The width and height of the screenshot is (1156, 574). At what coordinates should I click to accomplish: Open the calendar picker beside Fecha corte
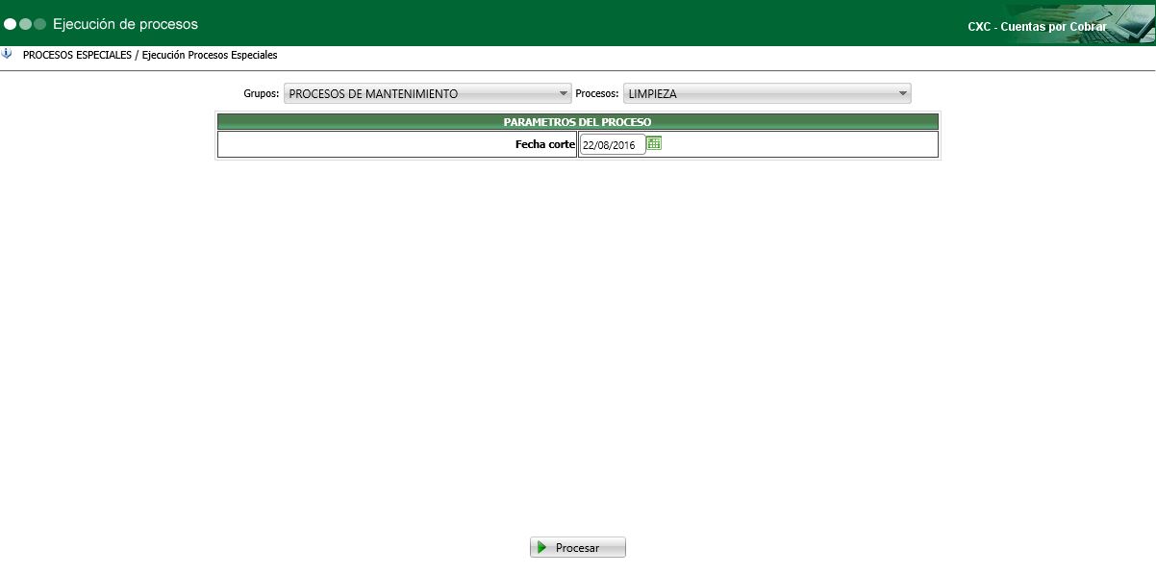[654, 143]
